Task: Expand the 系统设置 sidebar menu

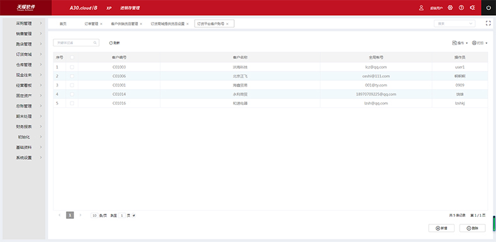Action: click(24, 157)
